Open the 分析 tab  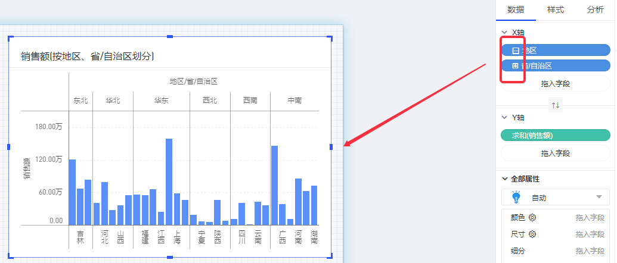pyautogui.click(x=595, y=10)
